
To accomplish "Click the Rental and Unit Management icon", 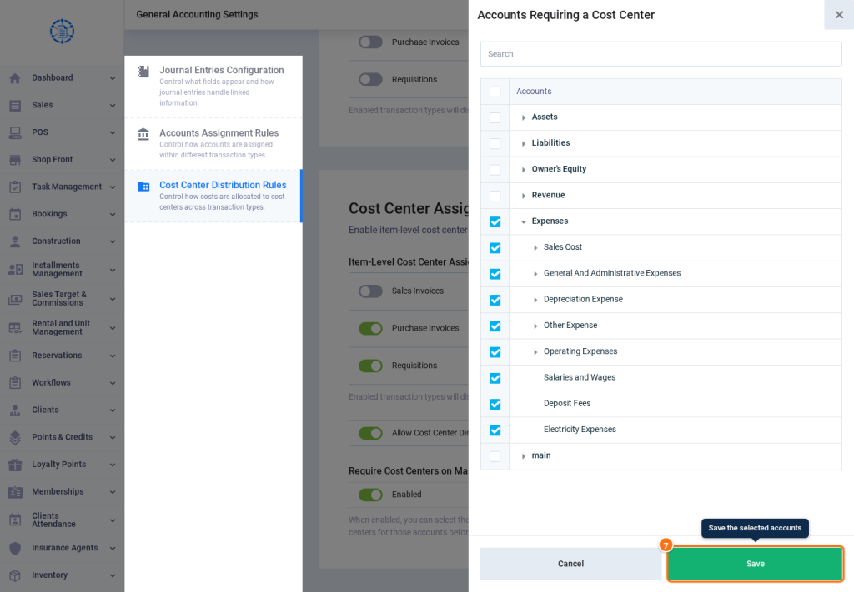I will (x=15, y=328).
